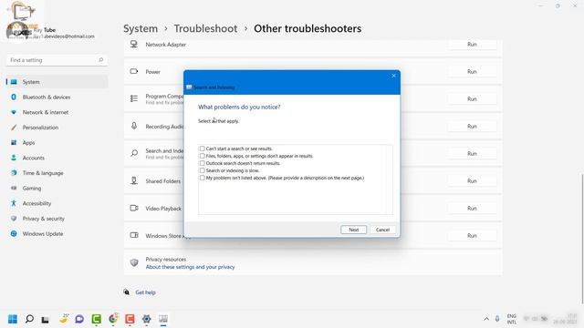Run the Search and Indexing troubleshooter
Viewport: 584px width, 328px height.
coord(472,154)
